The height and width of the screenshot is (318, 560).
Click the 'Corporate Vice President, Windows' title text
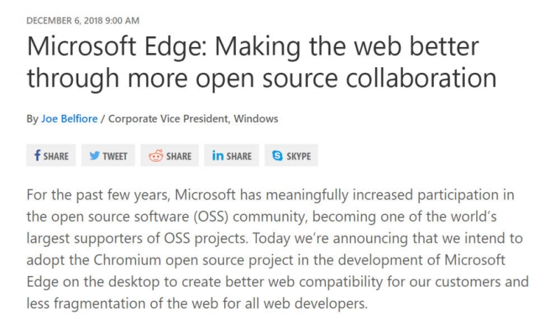[193, 118]
